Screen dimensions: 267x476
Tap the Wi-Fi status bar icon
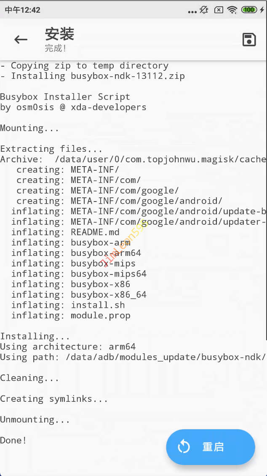point(232,10)
